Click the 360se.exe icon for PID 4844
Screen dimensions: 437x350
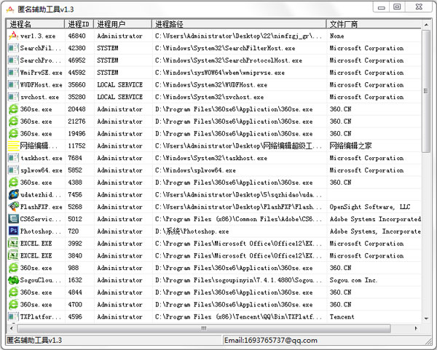pyautogui.click(x=13, y=293)
